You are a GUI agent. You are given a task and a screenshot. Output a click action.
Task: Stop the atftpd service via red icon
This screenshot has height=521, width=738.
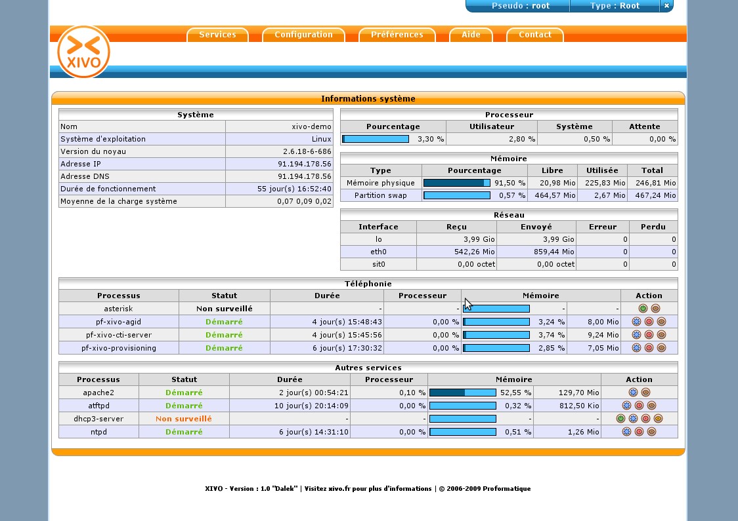639,406
